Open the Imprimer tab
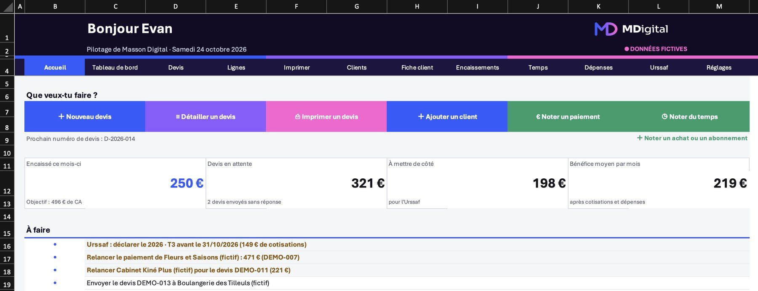 pos(296,67)
